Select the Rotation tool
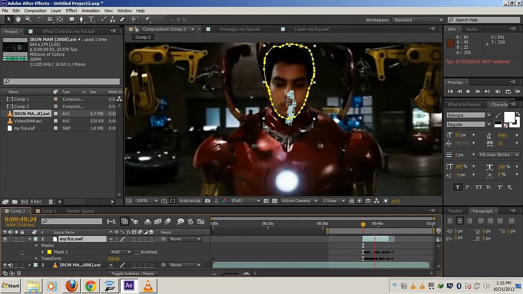523x294 pixels. coord(40,20)
